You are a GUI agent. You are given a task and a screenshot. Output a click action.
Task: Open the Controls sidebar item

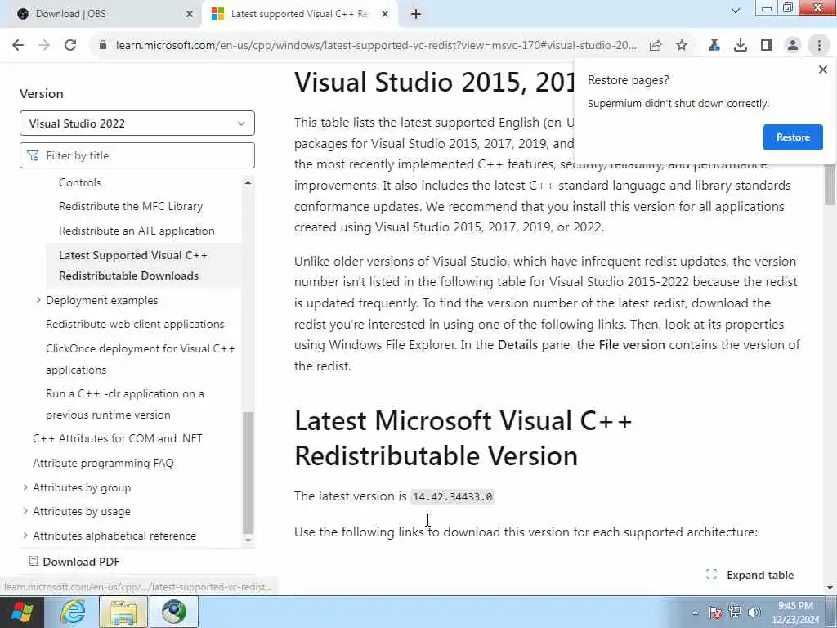[79, 182]
